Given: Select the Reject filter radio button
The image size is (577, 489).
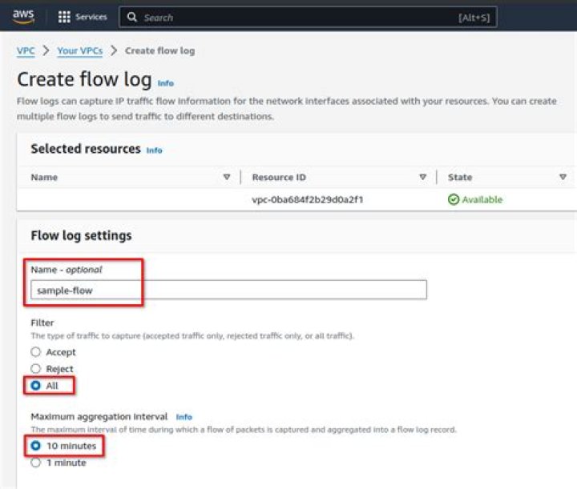Looking at the screenshot, I should tap(36, 368).
